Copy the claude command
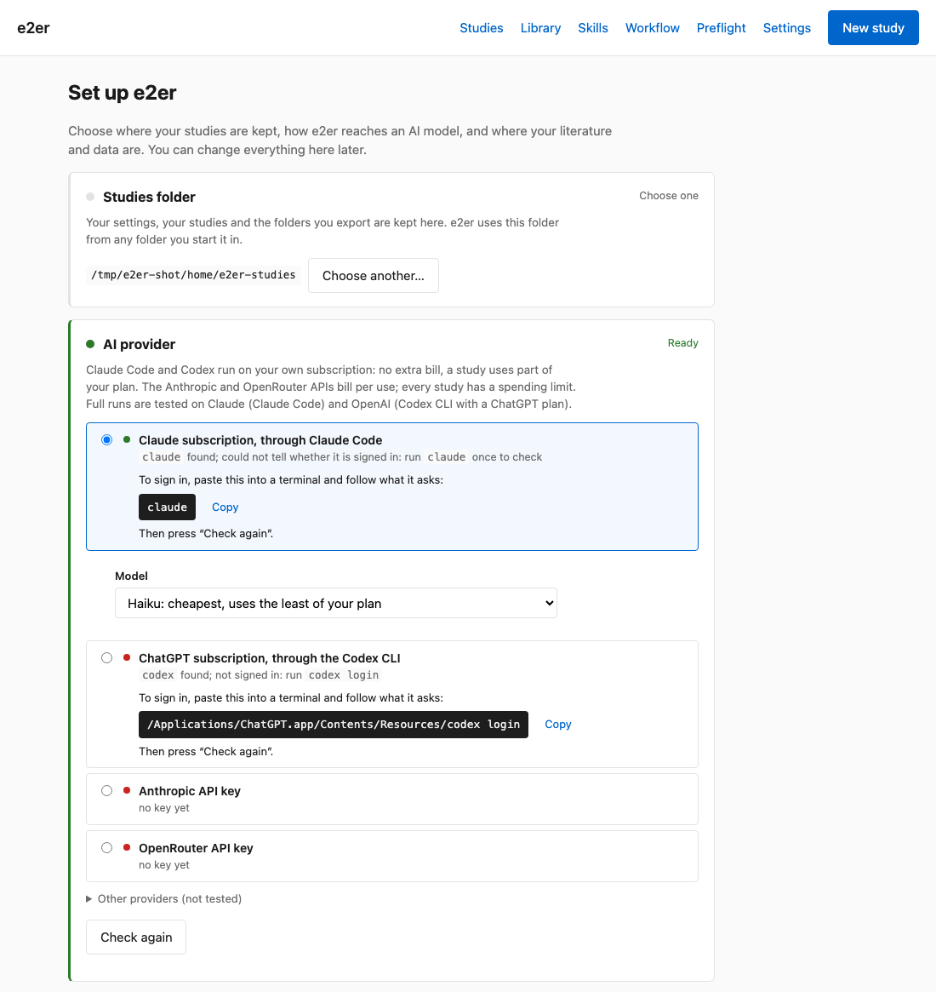This screenshot has width=936, height=992. point(225,507)
